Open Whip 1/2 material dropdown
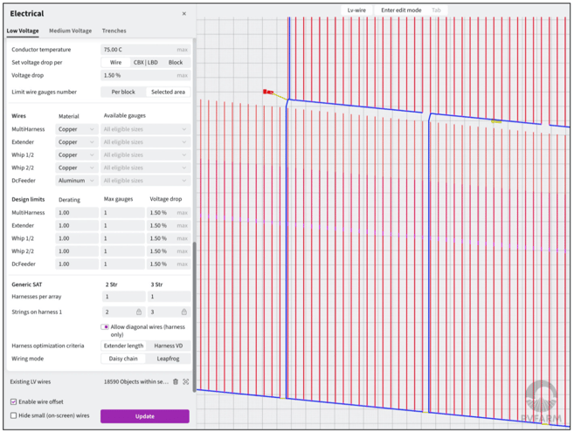This screenshot has height=432, width=574. [77, 154]
